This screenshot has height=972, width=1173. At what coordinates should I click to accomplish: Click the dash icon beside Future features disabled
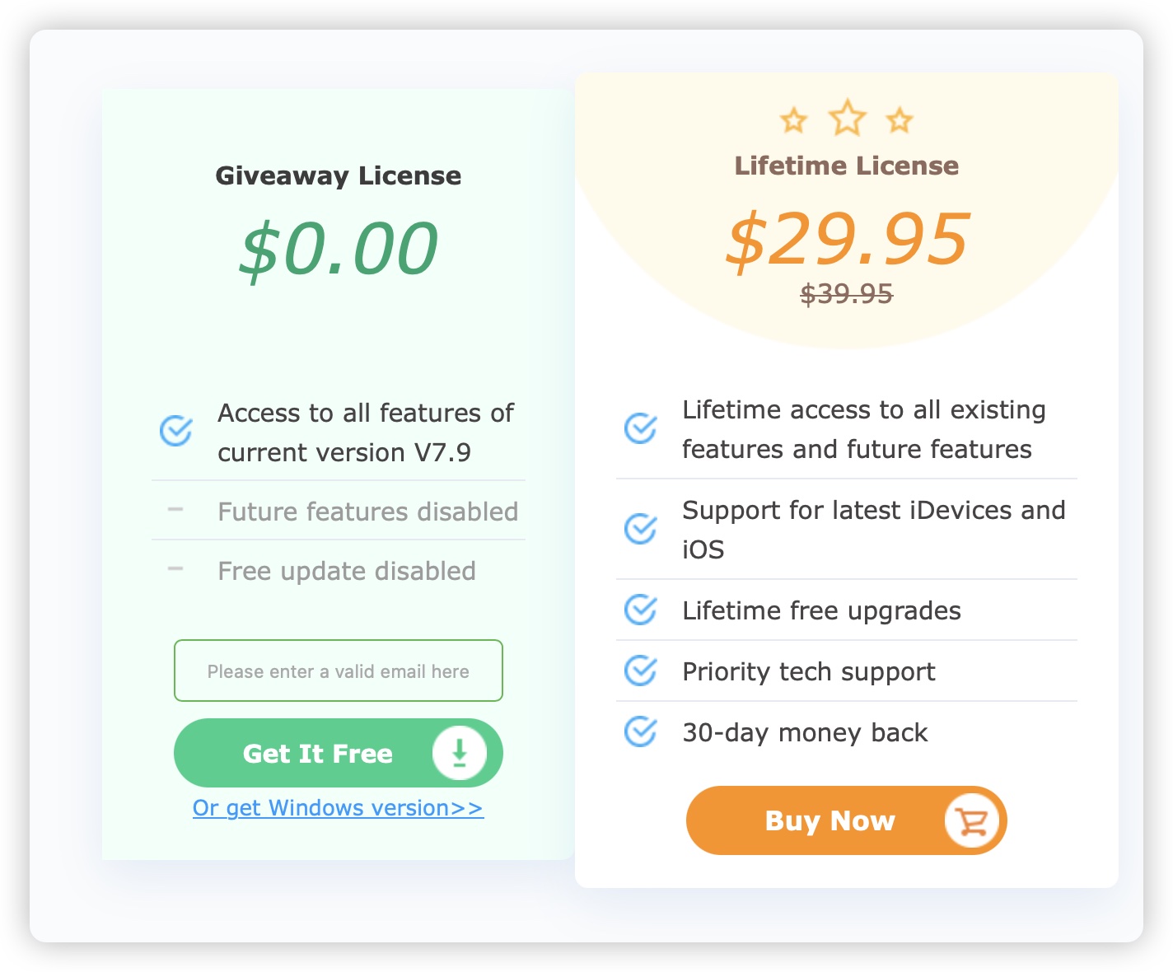[x=175, y=510]
